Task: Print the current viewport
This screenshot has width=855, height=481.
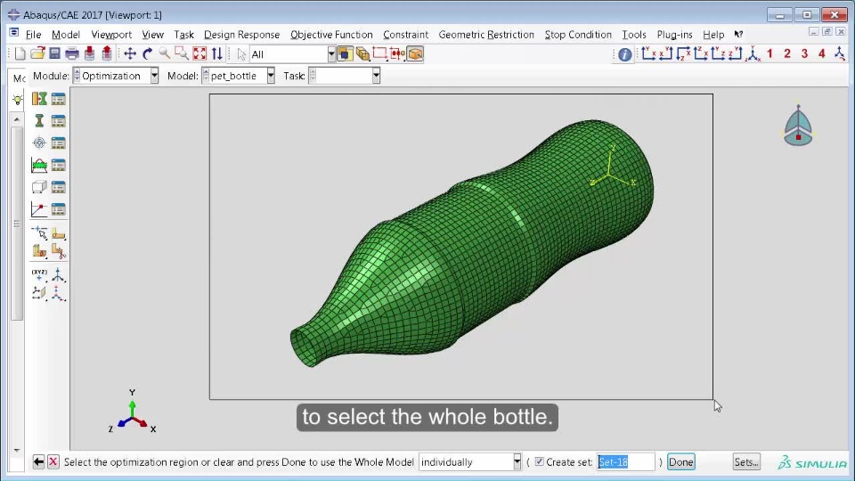Action: click(x=72, y=53)
